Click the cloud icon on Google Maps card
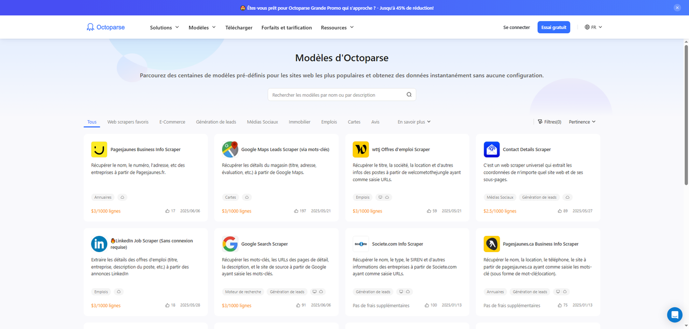Image resolution: width=689 pixels, height=329 pixels. coord(247,197)
